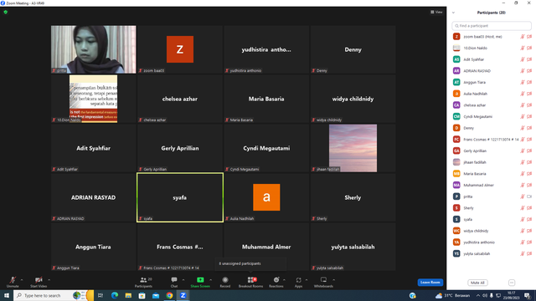This screenshot has width=536, height=301.
Task: Toggle microphone for widya childnidy in list
Action: (x=523, y=231)
